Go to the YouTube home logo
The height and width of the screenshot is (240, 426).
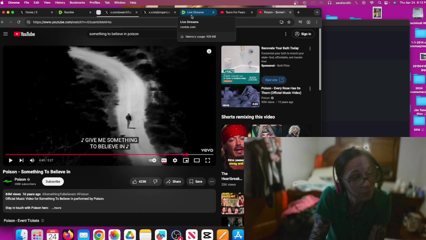point(24,34)
